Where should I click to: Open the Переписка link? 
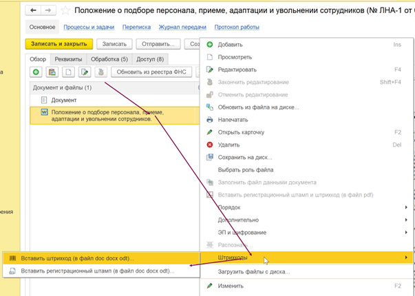click(x=136, y=27)
